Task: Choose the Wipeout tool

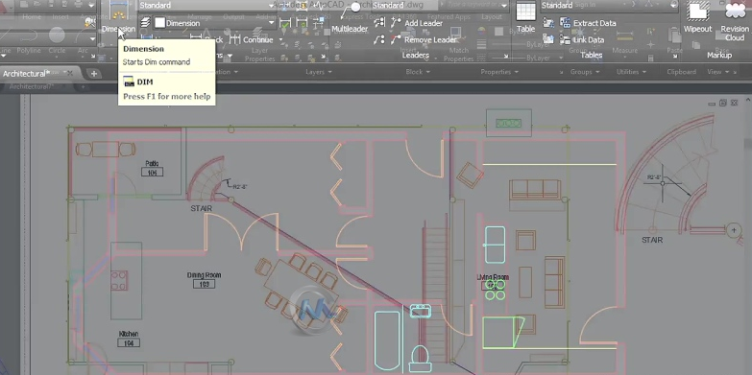Action: [697, 17]
